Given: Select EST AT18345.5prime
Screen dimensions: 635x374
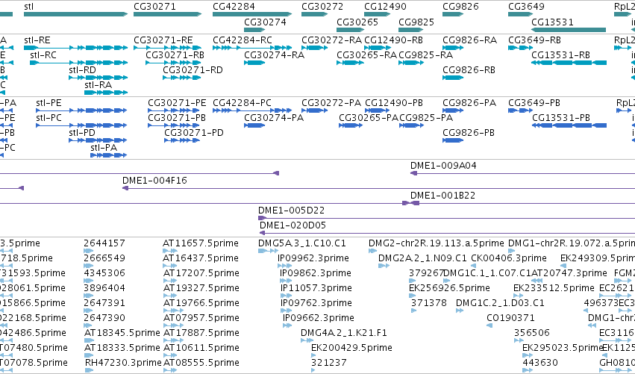Looking at the screenshot, I should pyautogui.click(x=122, y=333).
